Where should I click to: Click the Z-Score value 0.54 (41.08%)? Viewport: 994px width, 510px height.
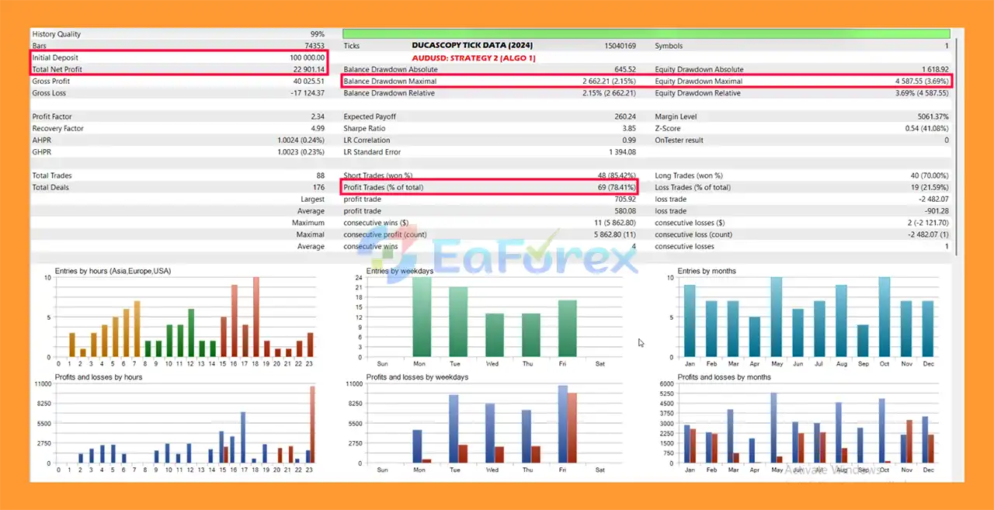click(927, 129)
